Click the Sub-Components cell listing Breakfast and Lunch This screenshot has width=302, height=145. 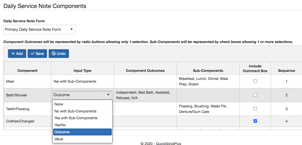[x=208, y=81]
